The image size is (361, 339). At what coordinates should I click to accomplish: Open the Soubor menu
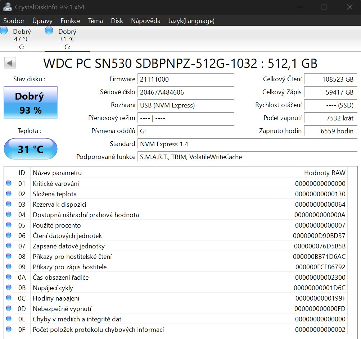[14, 21]
